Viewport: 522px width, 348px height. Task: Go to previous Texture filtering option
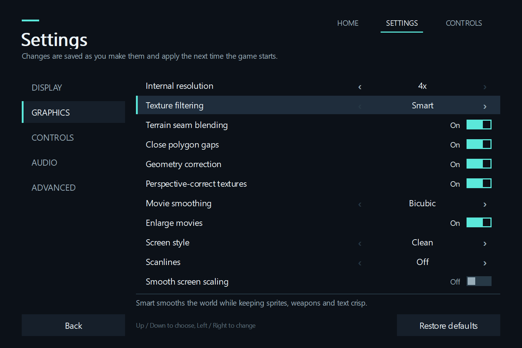[x=360, y=106]
